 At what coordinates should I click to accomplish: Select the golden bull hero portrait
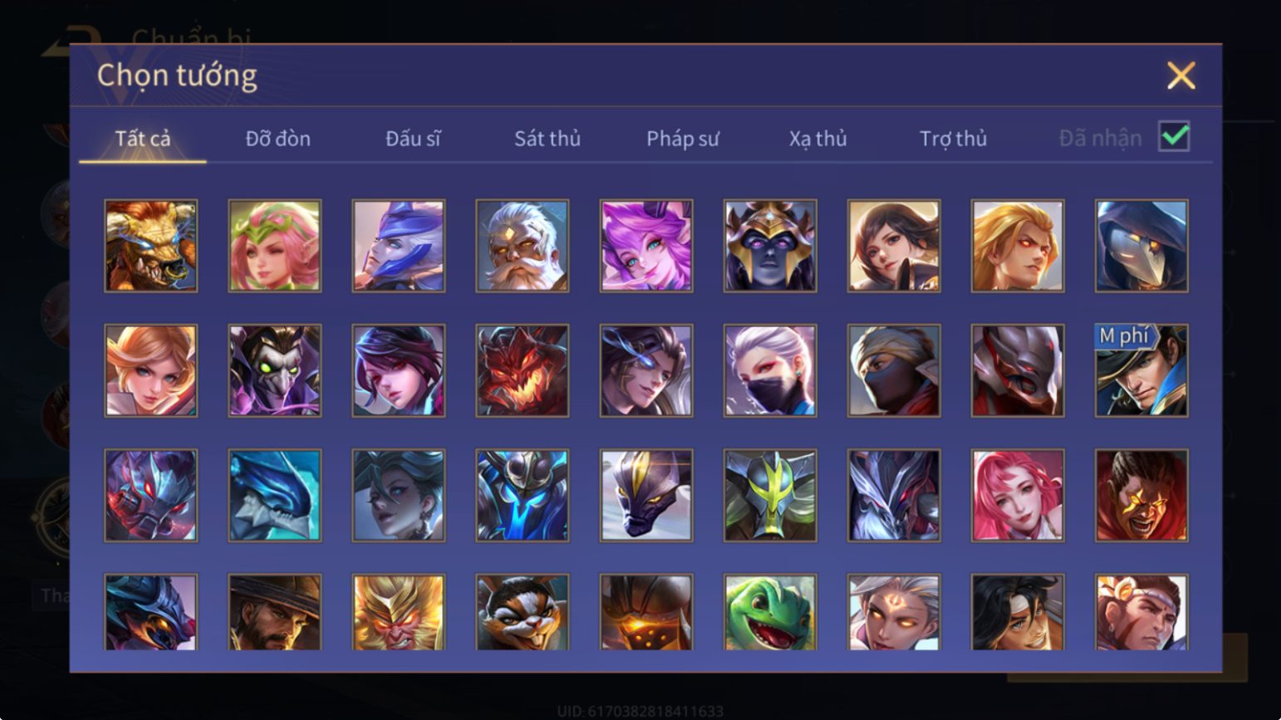(x=151, y=246)
